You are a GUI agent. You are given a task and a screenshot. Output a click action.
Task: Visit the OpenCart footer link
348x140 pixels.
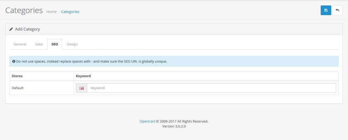[147, 121]
